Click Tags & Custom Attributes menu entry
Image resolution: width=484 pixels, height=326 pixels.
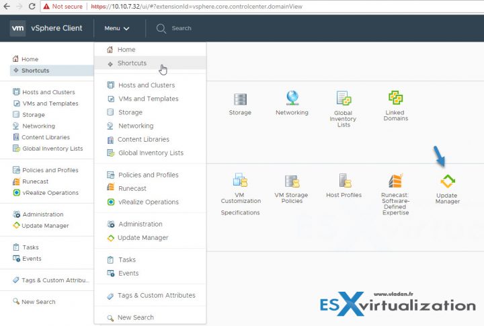(x=156, y=295)
